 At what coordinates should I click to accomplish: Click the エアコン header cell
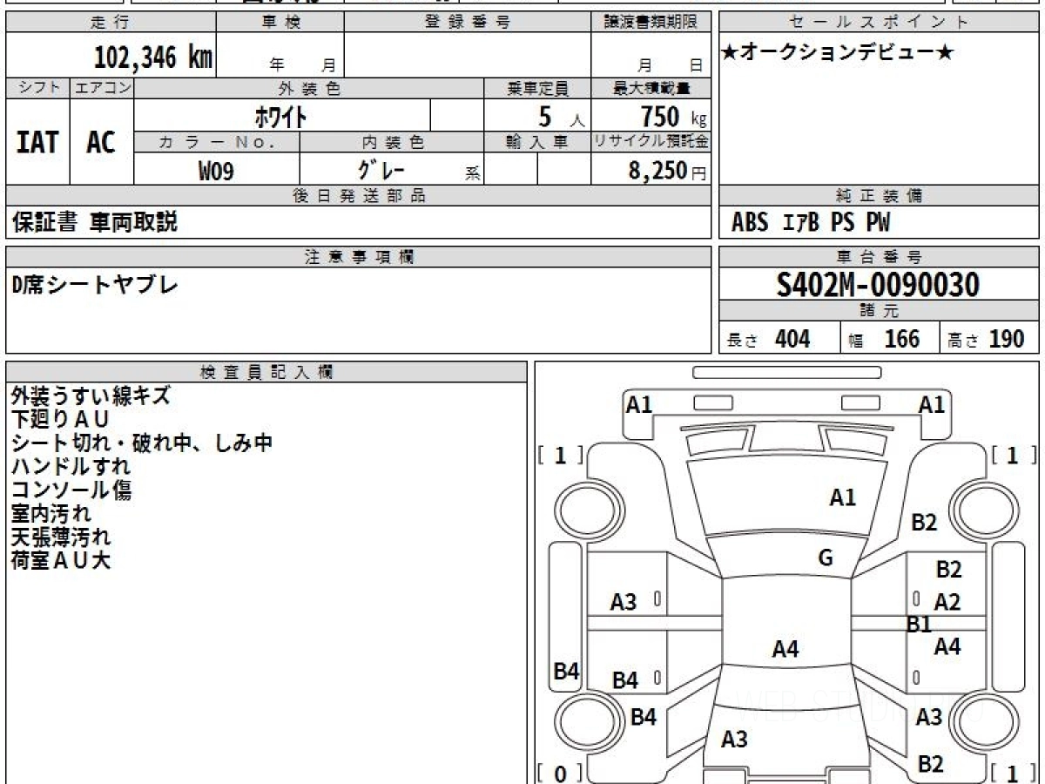103,88
